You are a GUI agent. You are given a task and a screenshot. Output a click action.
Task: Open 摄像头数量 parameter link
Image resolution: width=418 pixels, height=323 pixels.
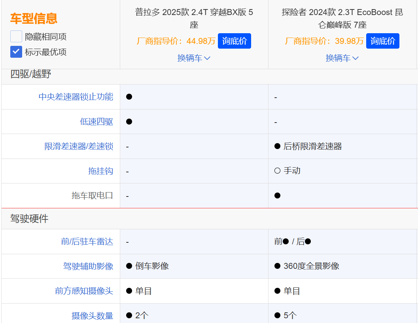[x=92, y=316]
